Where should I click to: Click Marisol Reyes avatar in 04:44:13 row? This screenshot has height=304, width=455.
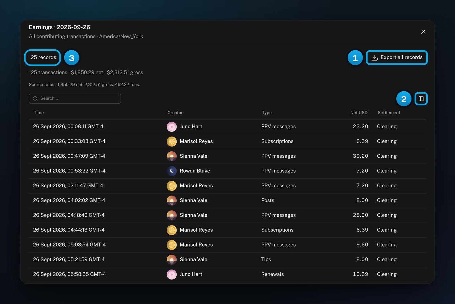171,230
